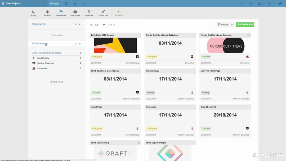Viewport: 286px width, 161px height.
Task: Open the contacts icon in top bar
Action: 66,3
